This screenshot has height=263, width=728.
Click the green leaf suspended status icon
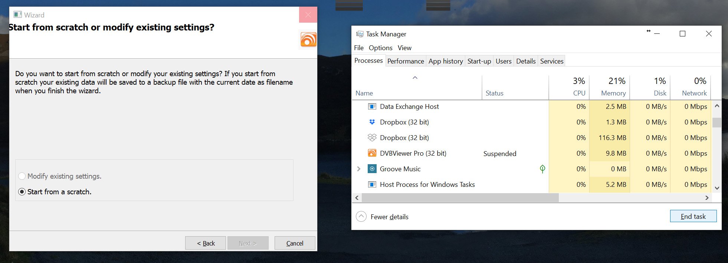tap(542, 169)
